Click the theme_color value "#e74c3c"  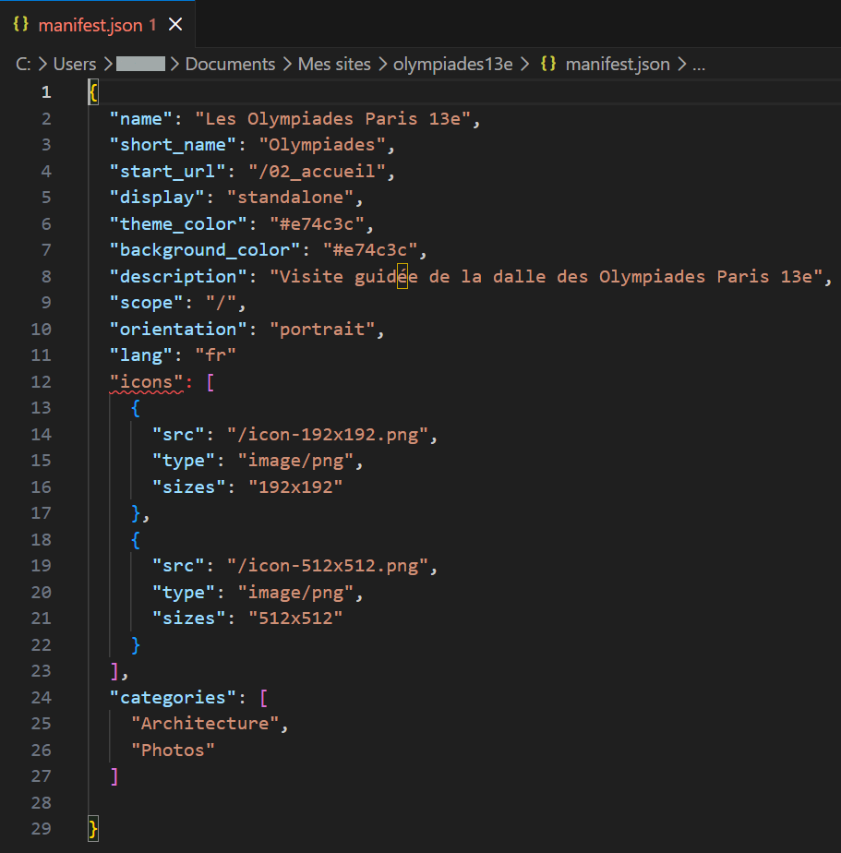[318, 223]
